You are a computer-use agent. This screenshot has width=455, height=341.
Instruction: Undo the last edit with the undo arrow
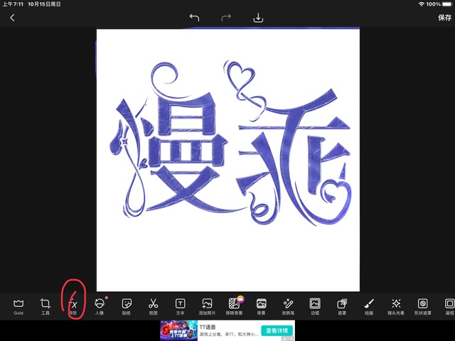pyautogui.click(x=194, y=18)
